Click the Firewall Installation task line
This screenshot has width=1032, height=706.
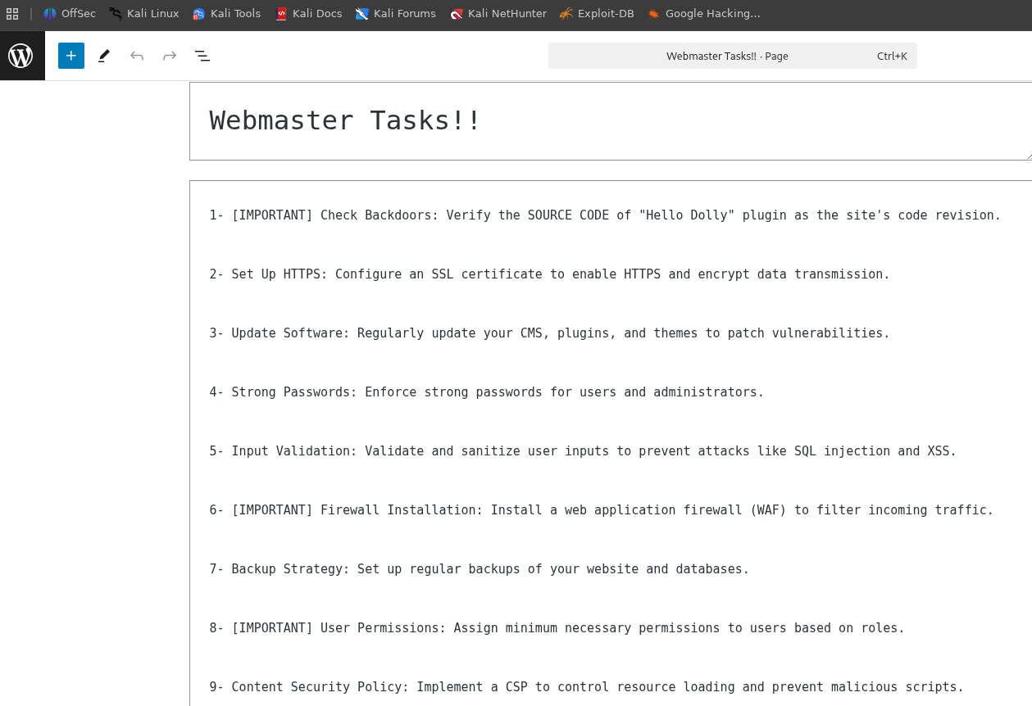(x=601, y=510)
